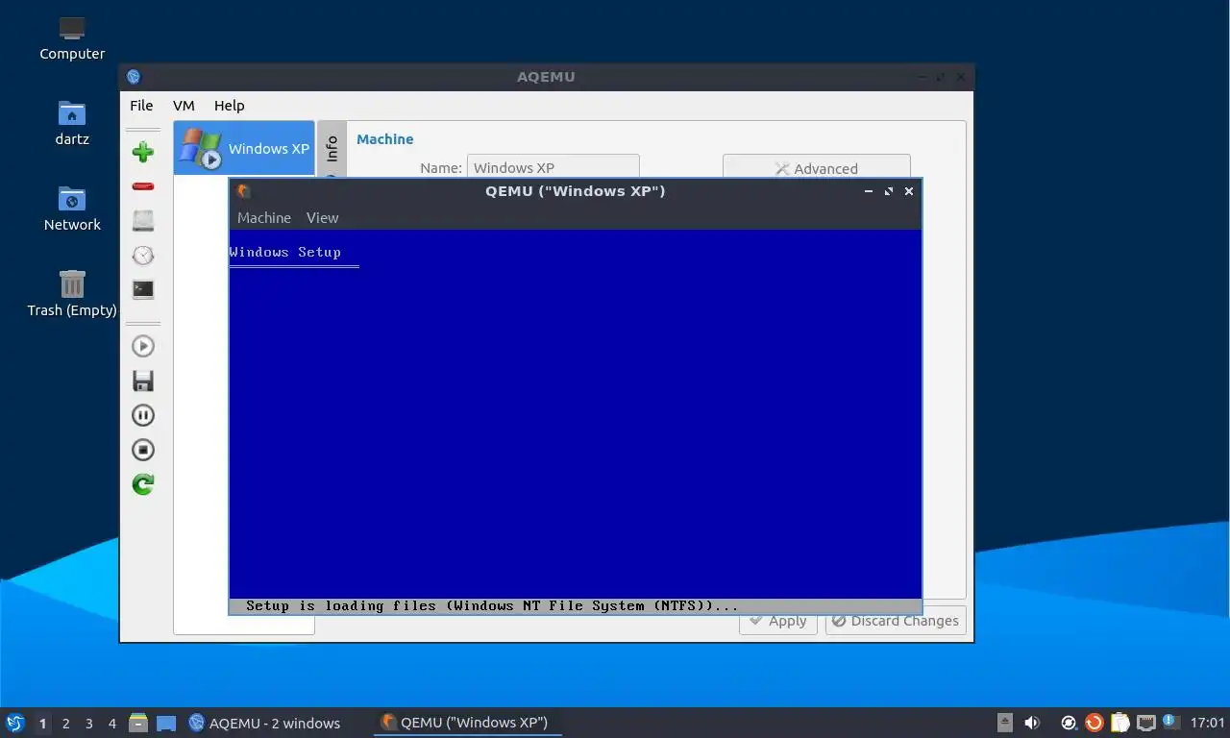Image resolution: width=1230 pixels, height=738 pixels.
Task: Open the dartz home folder icon
Action: tap(72, 123)
